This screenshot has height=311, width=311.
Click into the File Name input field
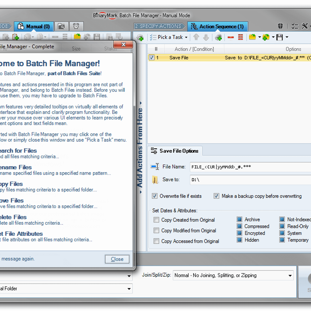(x=250, y=167)
